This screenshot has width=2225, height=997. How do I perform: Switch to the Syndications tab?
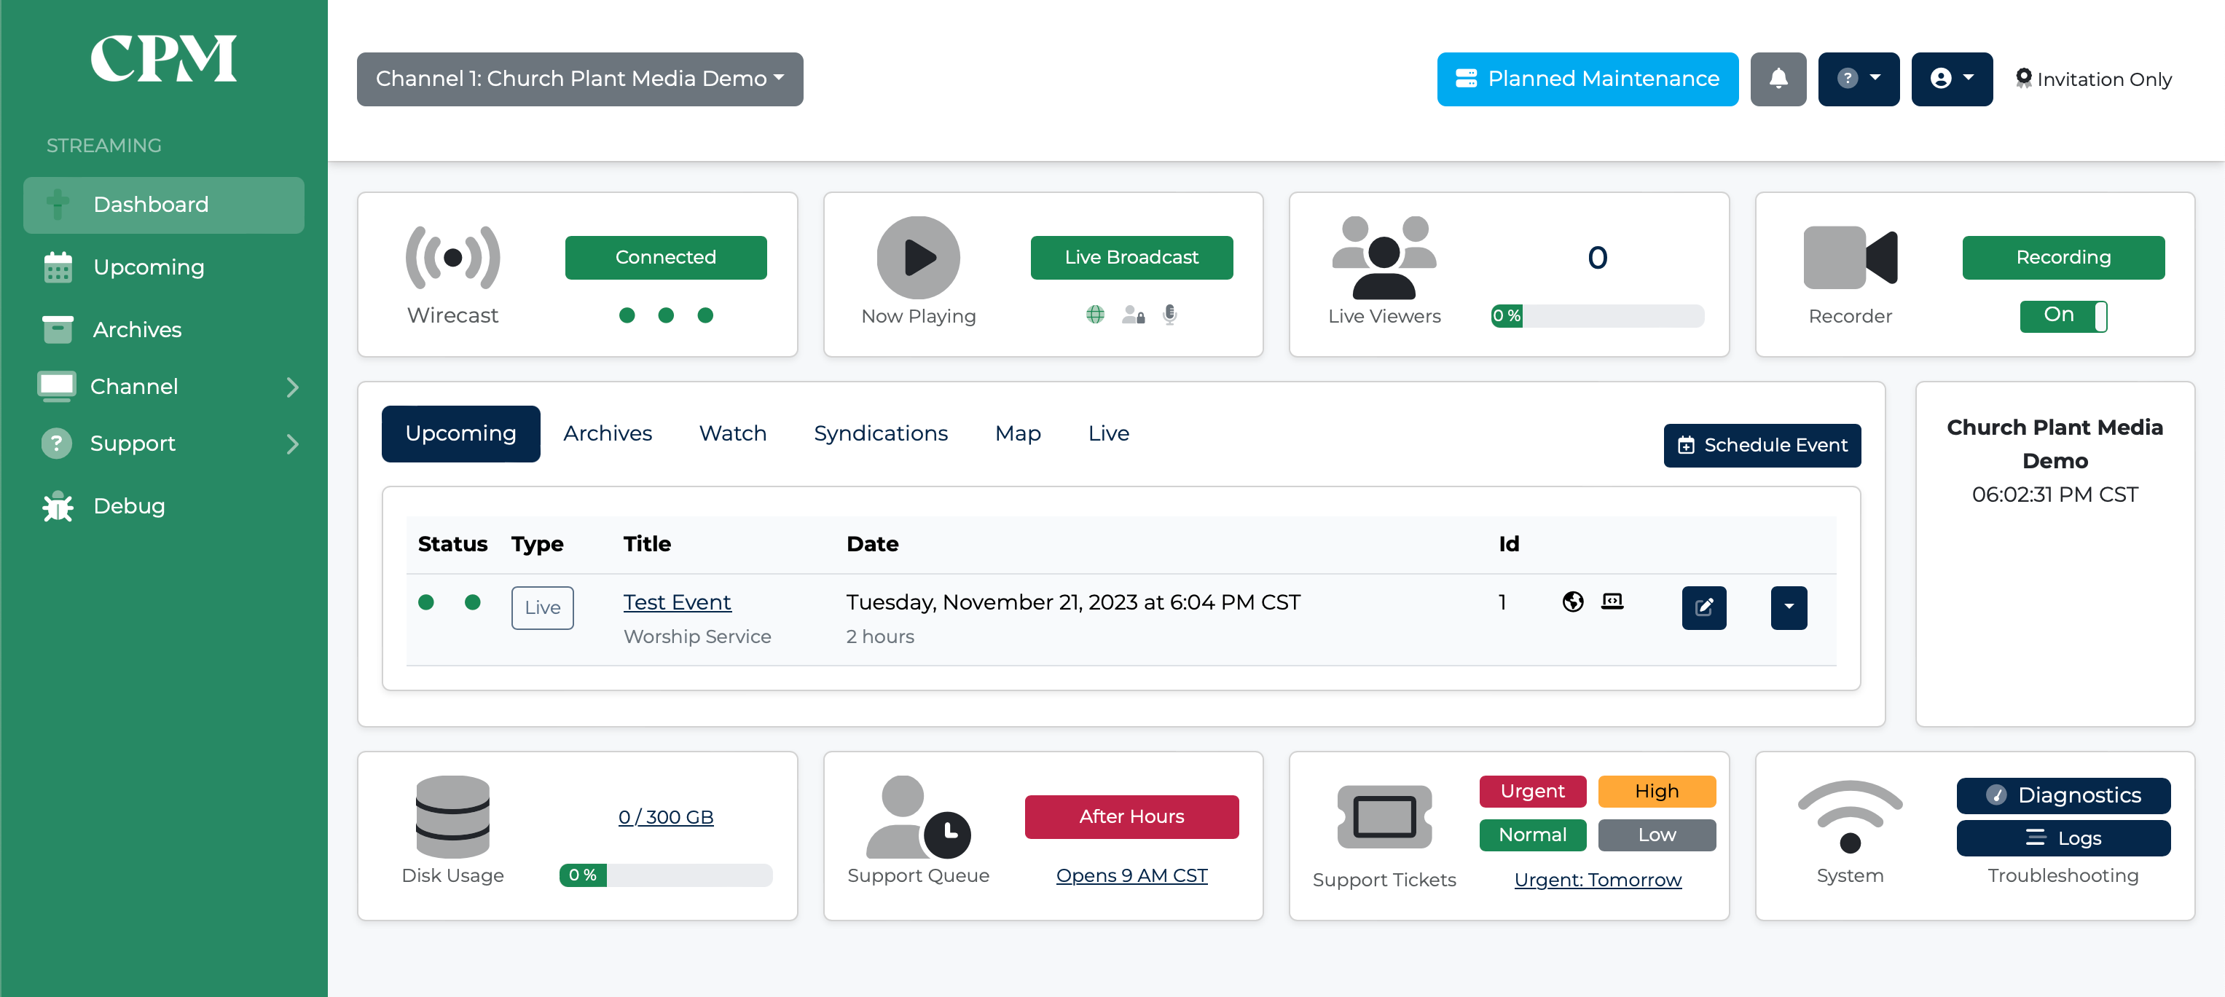click(x=880, y=433)
